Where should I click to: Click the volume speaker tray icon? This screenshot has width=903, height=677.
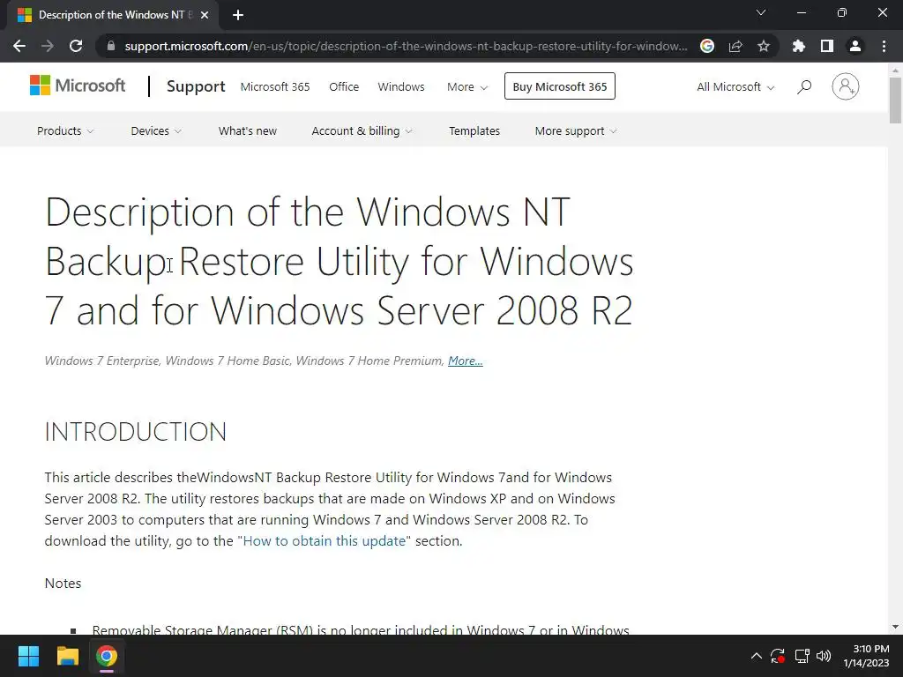[824, 656]
